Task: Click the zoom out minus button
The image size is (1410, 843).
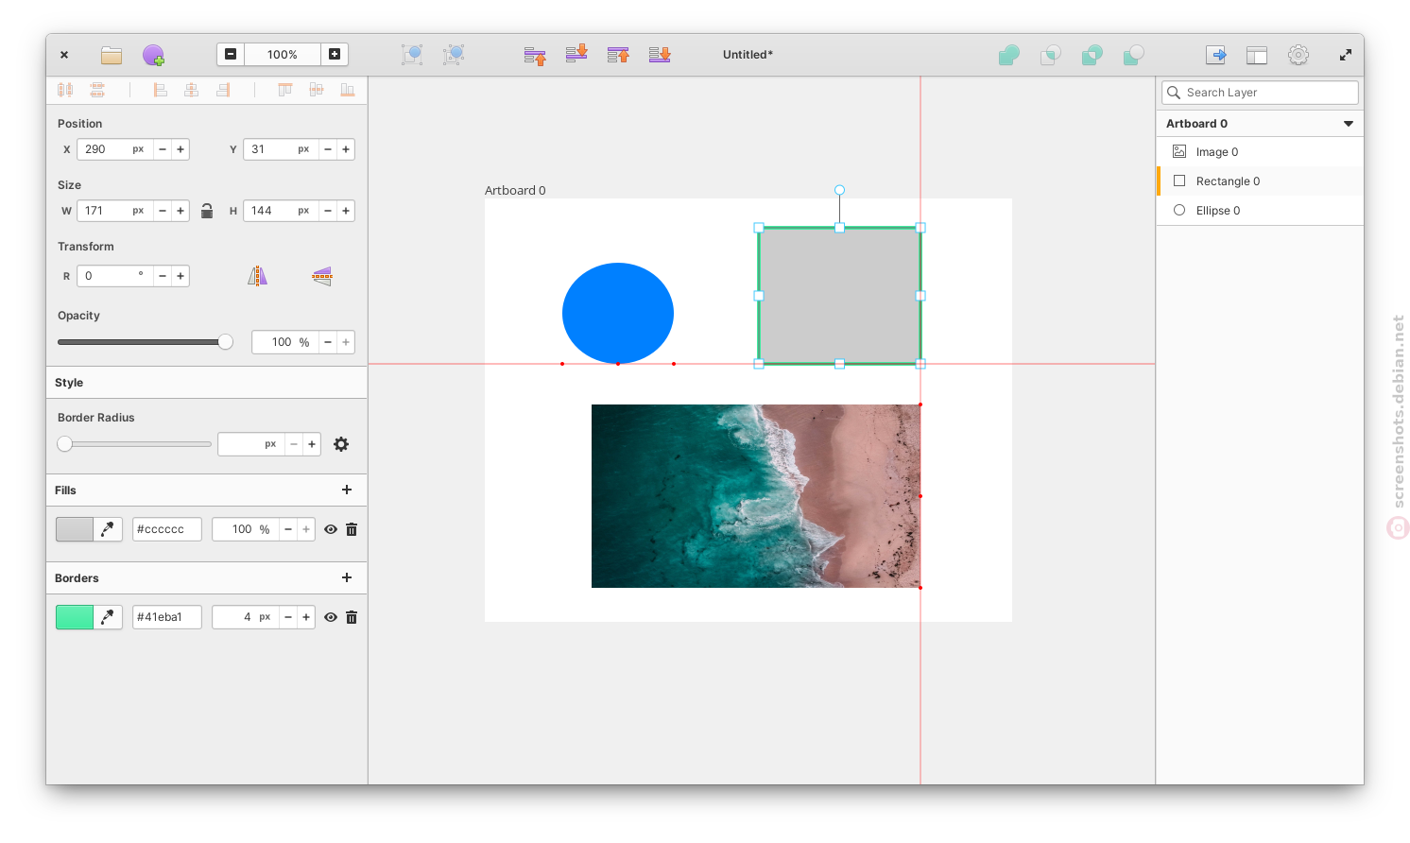Action: (x=231, y=55)
